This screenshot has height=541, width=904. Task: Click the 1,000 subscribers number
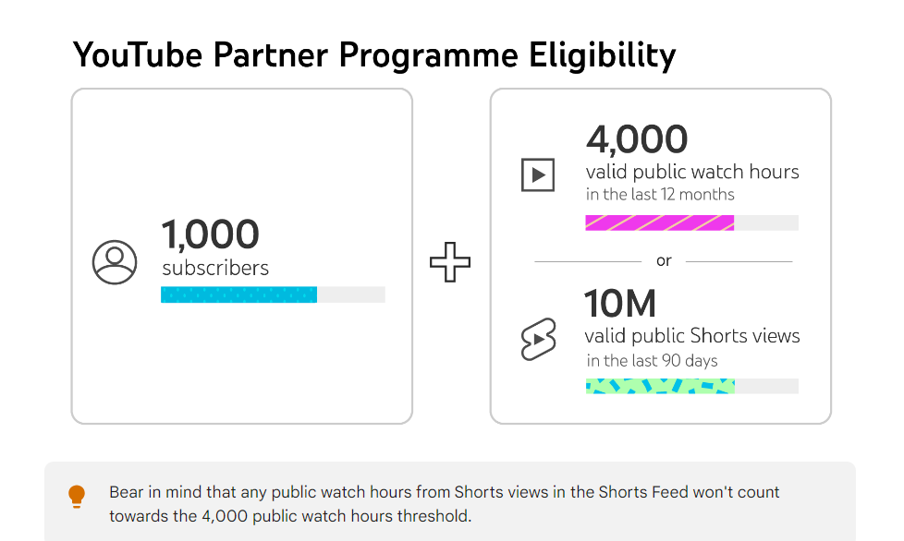pyautogui.click(x=211, y=234)
